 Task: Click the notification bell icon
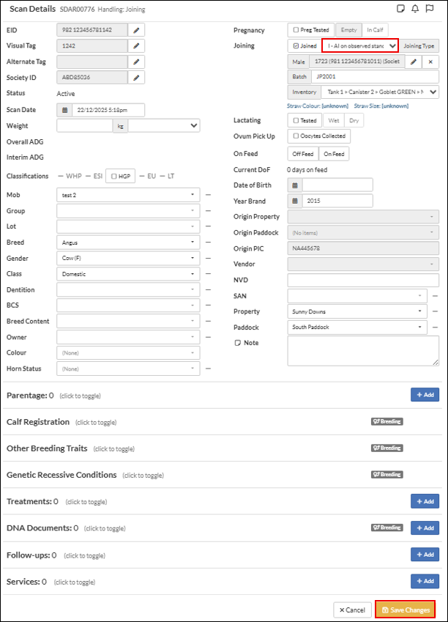pyautogui.click(x=415, y=9)
